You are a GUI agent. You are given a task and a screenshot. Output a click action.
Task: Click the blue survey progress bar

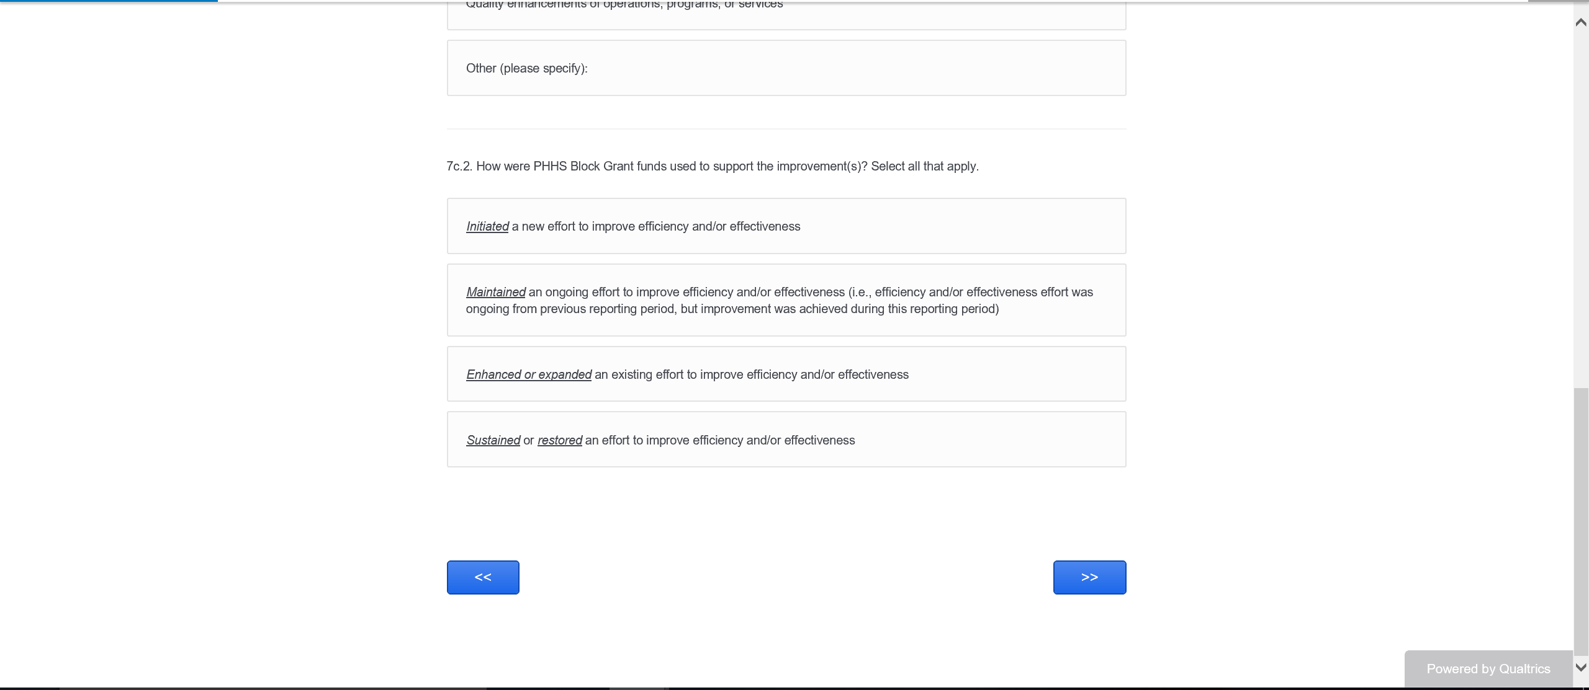tap(109, 1)
